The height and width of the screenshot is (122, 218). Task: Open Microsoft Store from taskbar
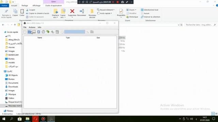coord(19,119)
